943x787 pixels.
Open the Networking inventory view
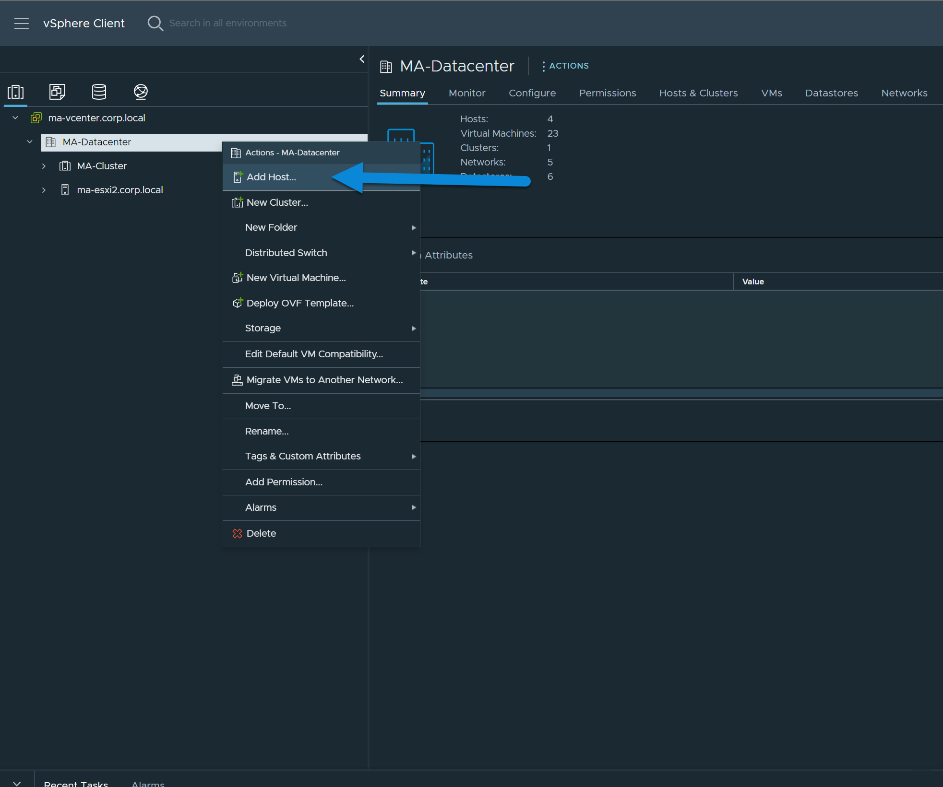[141, 92]
